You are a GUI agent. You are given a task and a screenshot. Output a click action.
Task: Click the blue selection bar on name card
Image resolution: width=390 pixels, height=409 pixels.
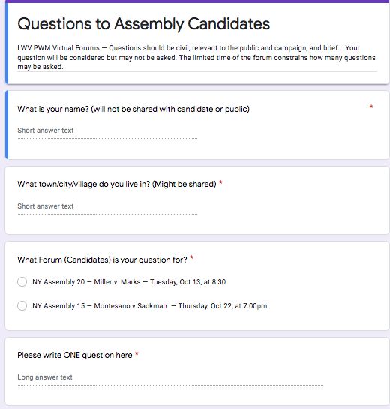(x=7, y=125)
